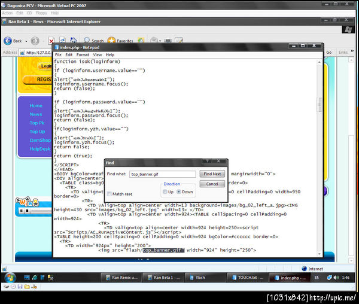Click the audio player seek bar on the web page

42,211
